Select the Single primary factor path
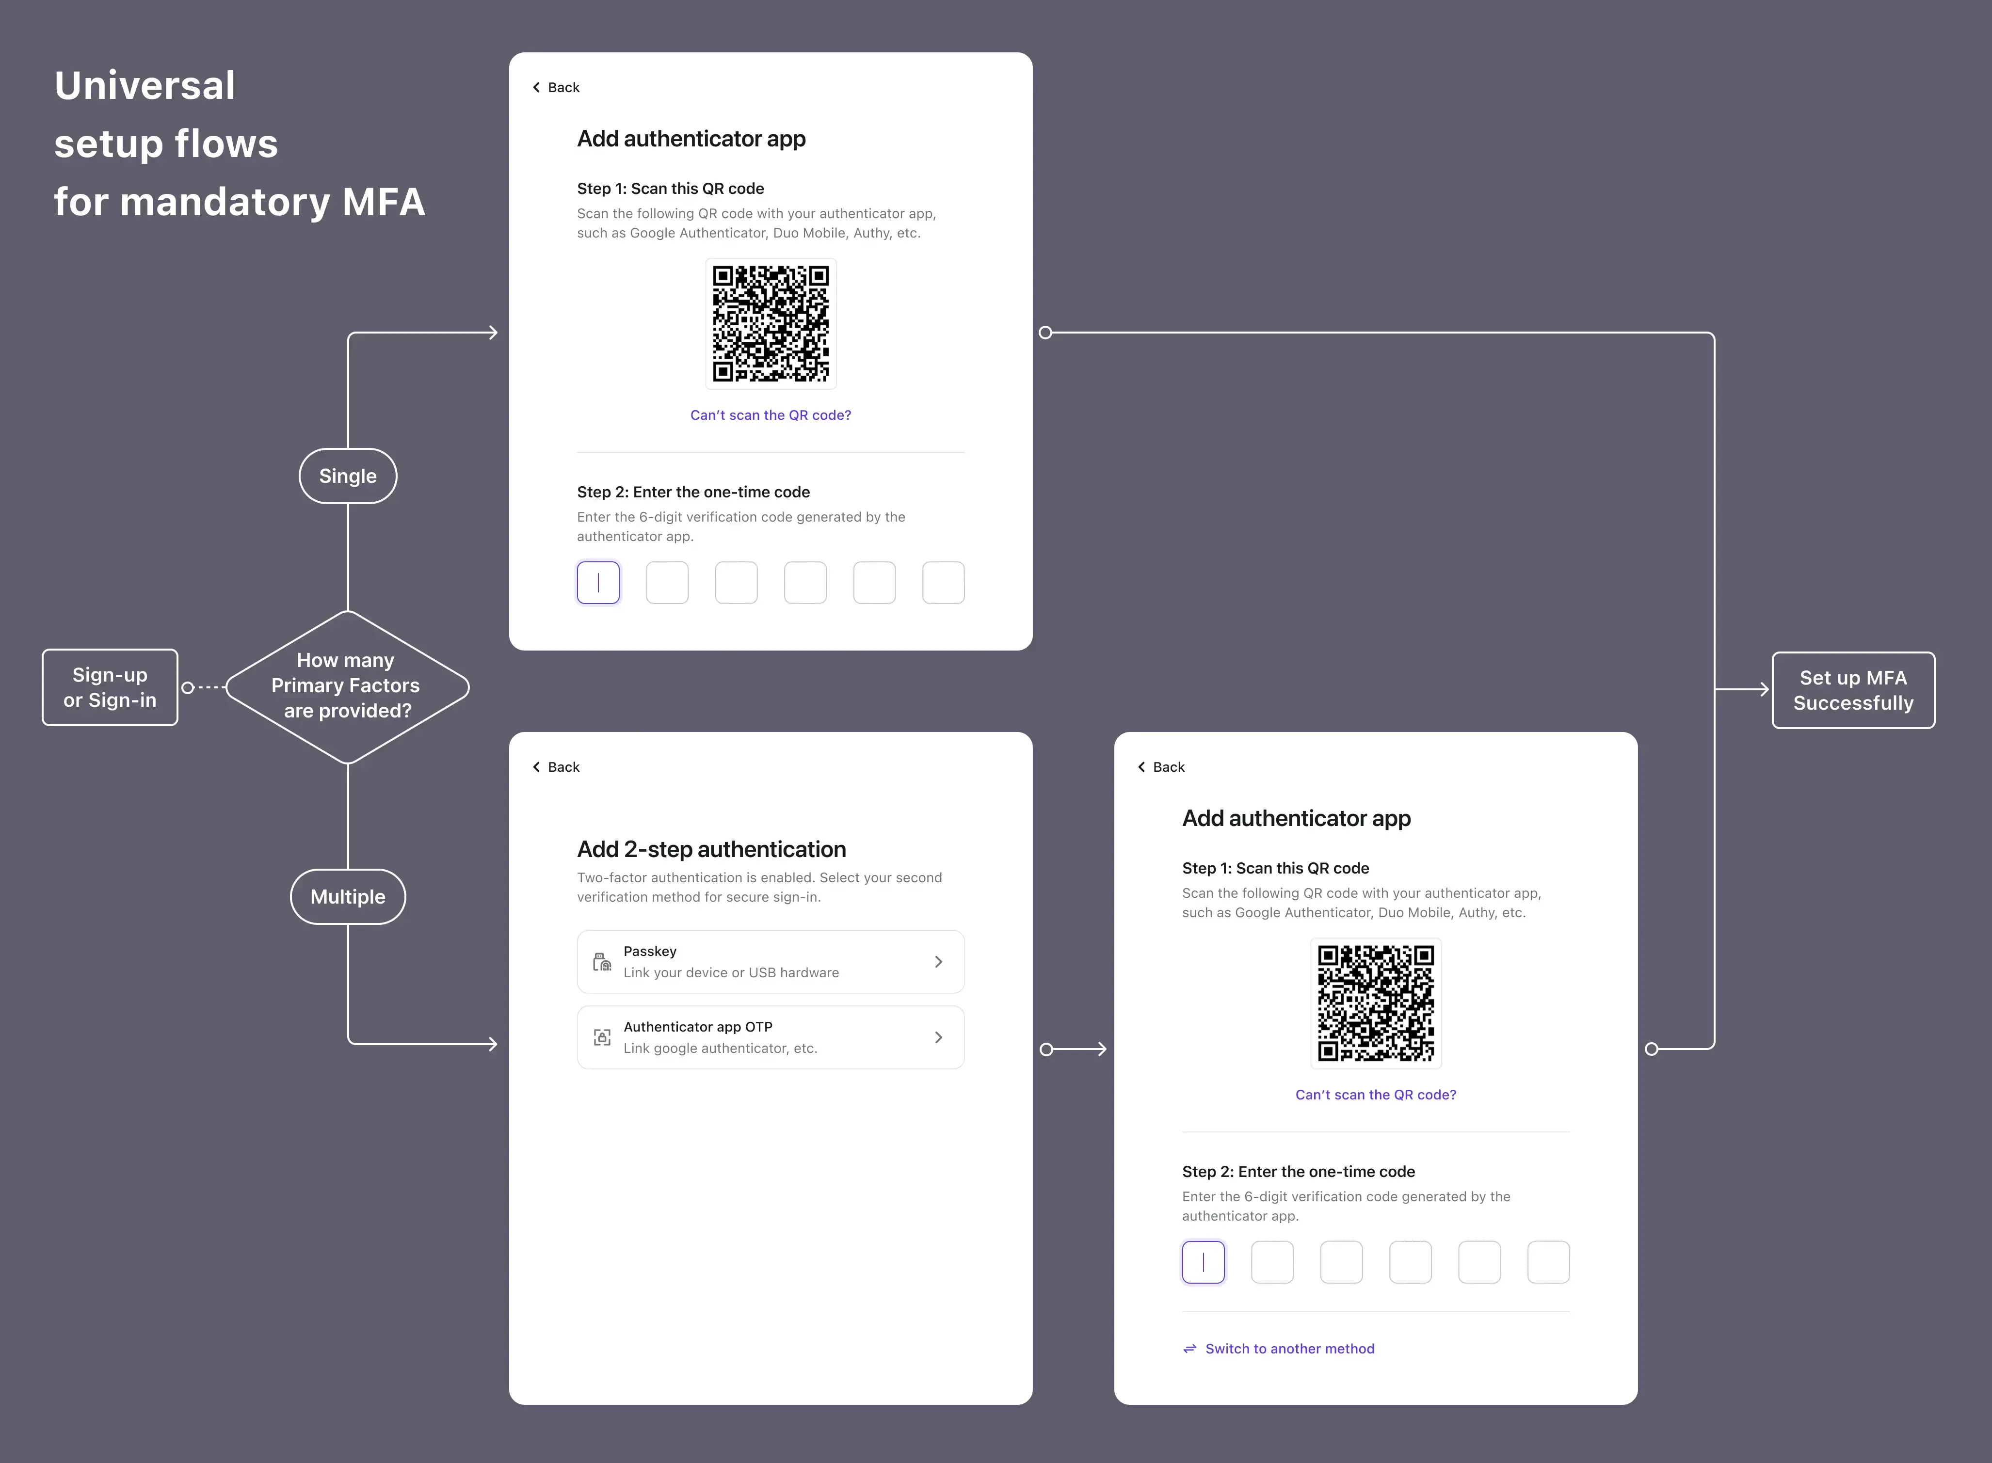 pyautogui.click(x=346, y=475)
